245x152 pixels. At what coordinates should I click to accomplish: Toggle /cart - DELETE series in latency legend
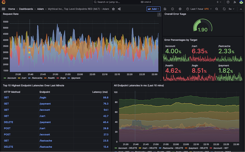pos(148,148)
